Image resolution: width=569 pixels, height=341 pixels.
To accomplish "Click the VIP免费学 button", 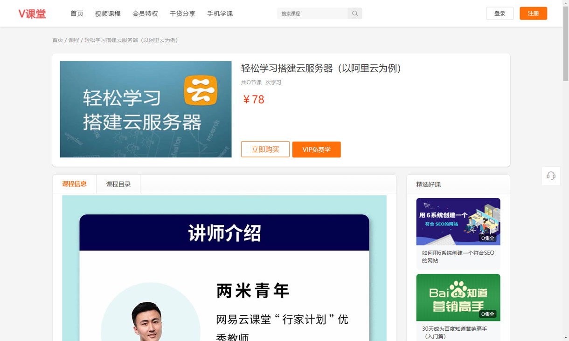I will click(x=316, y=150).
